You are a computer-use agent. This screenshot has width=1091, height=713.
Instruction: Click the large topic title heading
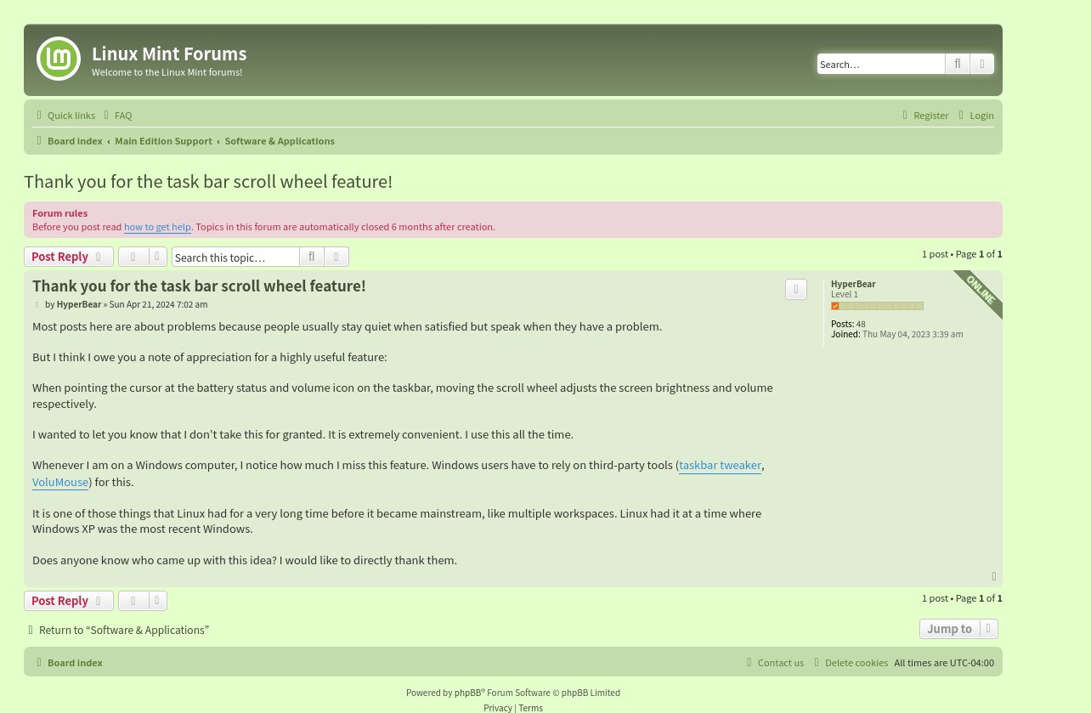208,182
